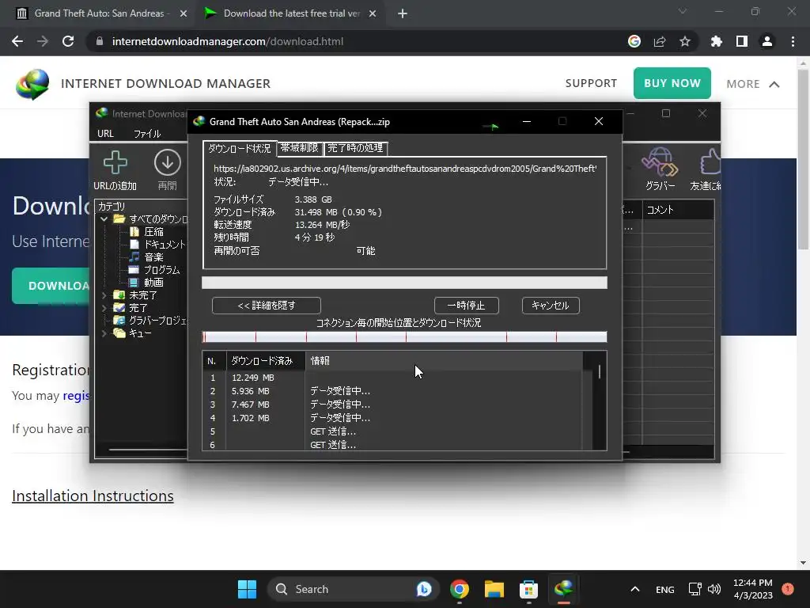The height and width of the screenshot is (608, 810).
Task: Expand the 完了 tree node
Action: pos(104,308)
